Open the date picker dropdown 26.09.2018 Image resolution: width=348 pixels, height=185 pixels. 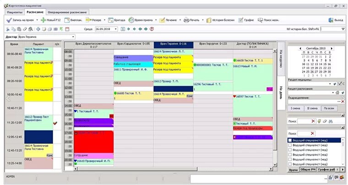pyautogui.click(x=116, y=29)
